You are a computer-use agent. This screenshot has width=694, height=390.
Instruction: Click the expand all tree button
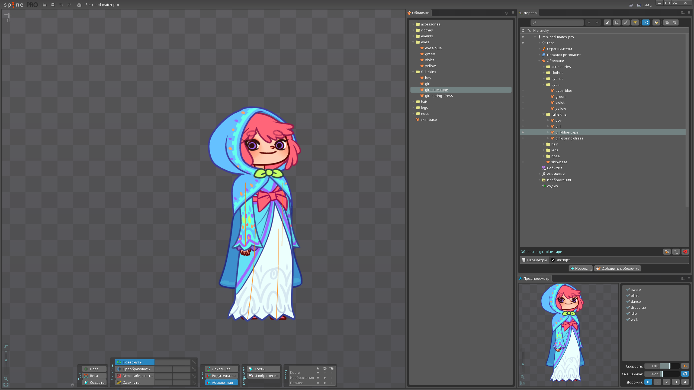[x=675, y=22]
